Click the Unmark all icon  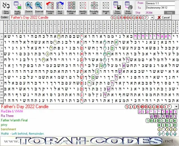pyautogui.click(x=106, y=6)
